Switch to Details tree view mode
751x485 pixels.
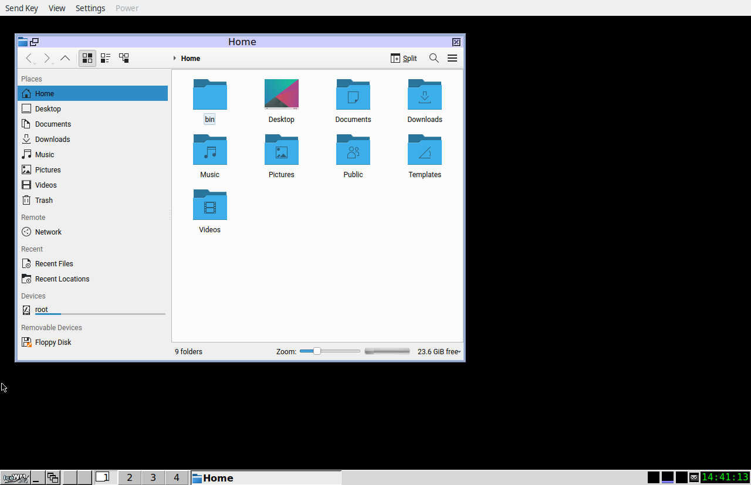(124, 58)
